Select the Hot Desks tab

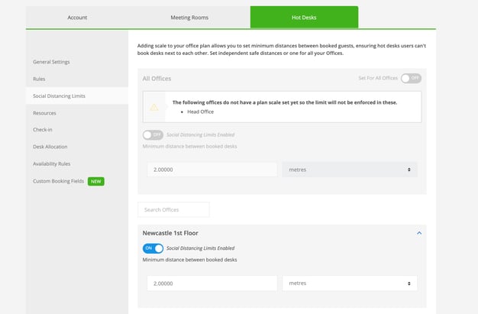pos(304,17)
